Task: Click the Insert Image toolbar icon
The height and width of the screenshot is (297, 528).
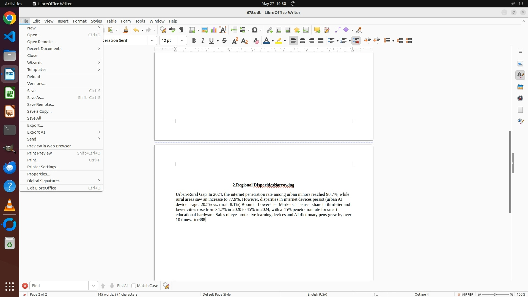Action: point(205,30)
